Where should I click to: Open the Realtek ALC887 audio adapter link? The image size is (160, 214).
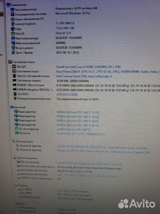[104, 151]
